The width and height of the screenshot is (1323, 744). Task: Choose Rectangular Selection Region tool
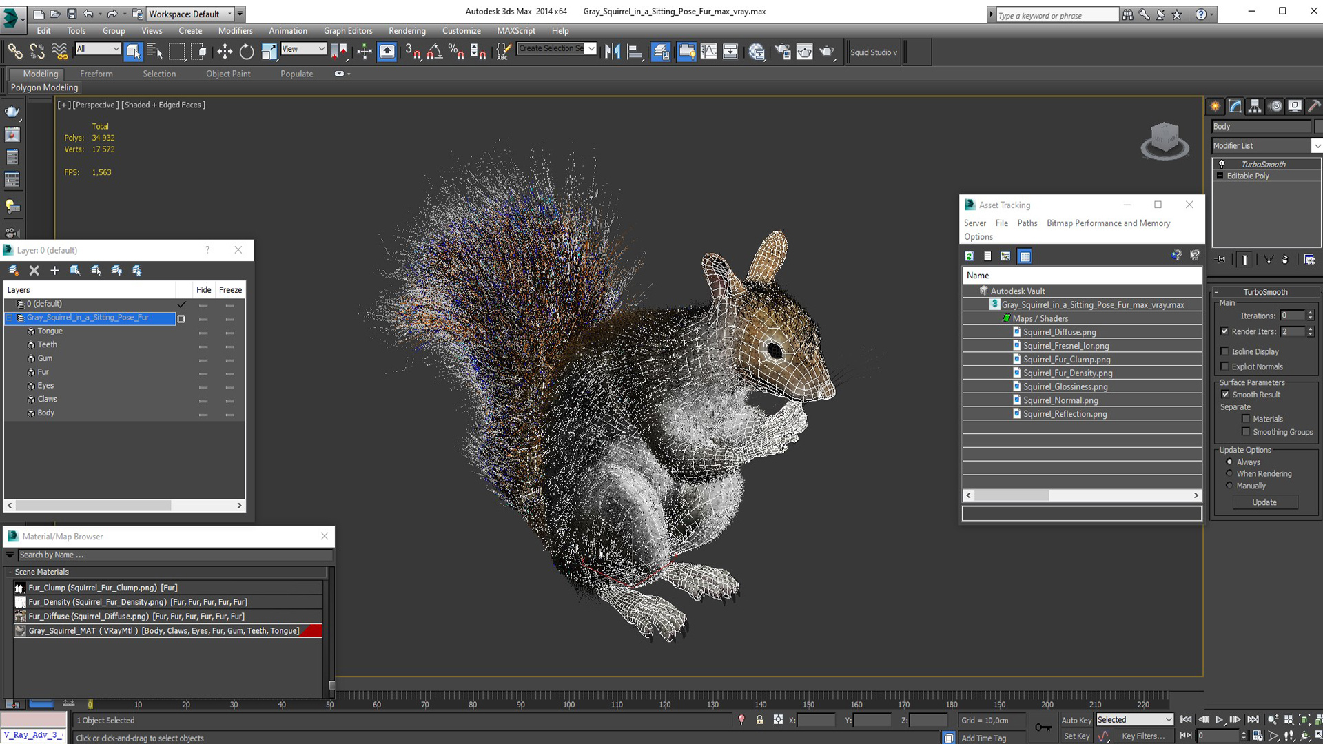[x=177, y=52]
